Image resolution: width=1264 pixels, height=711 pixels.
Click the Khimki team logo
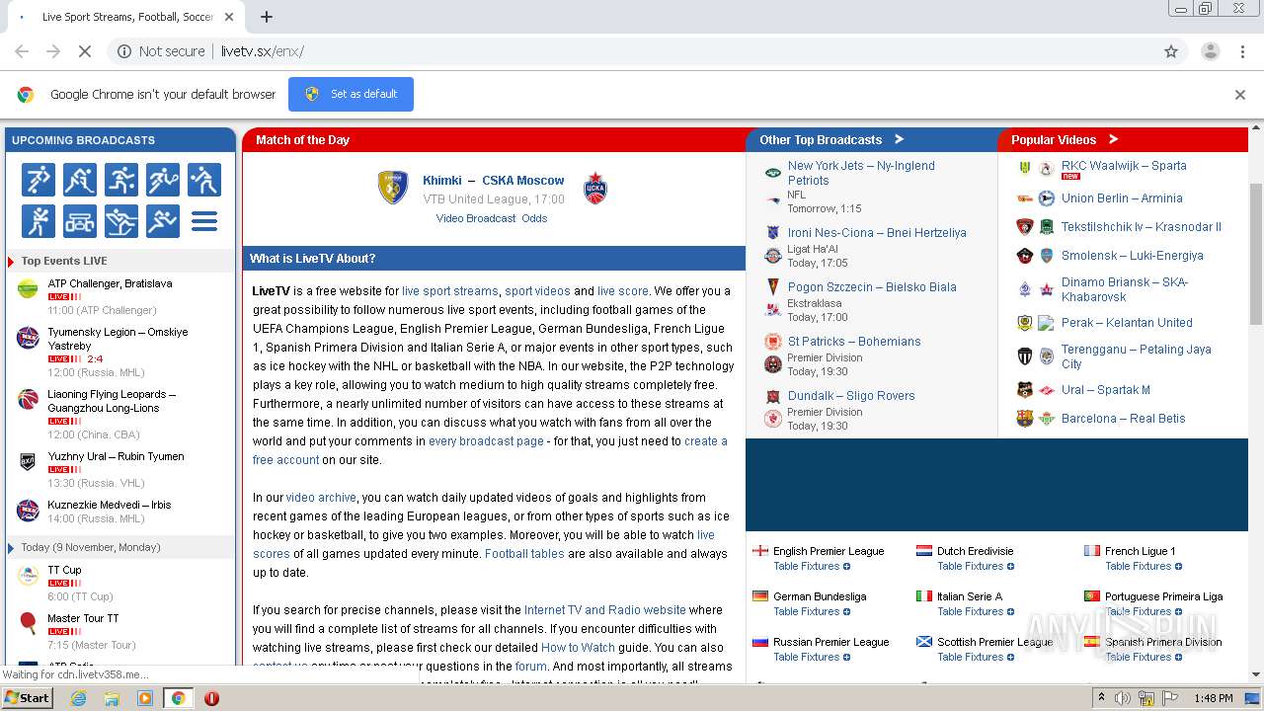point(393,187)
